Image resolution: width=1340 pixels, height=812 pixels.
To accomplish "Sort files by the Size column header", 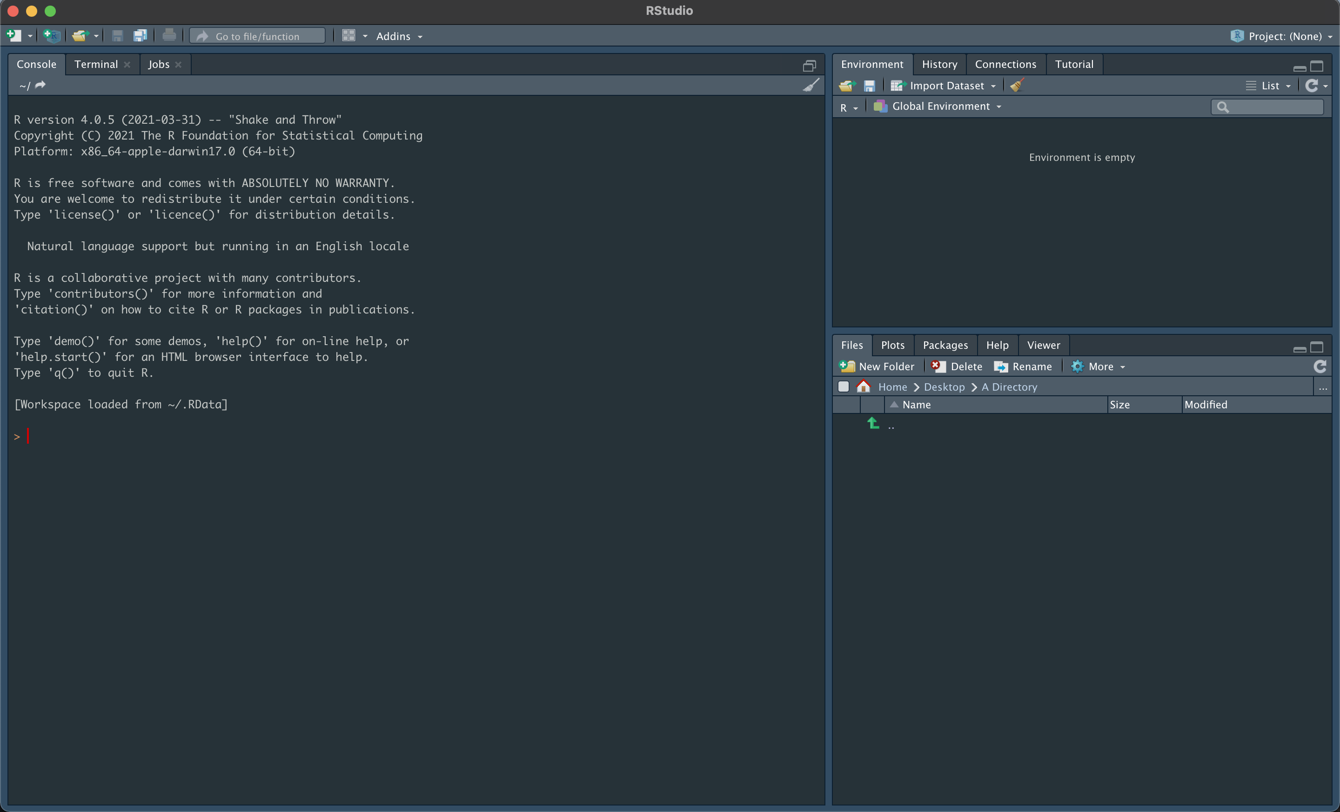I will coord(1145,405).
